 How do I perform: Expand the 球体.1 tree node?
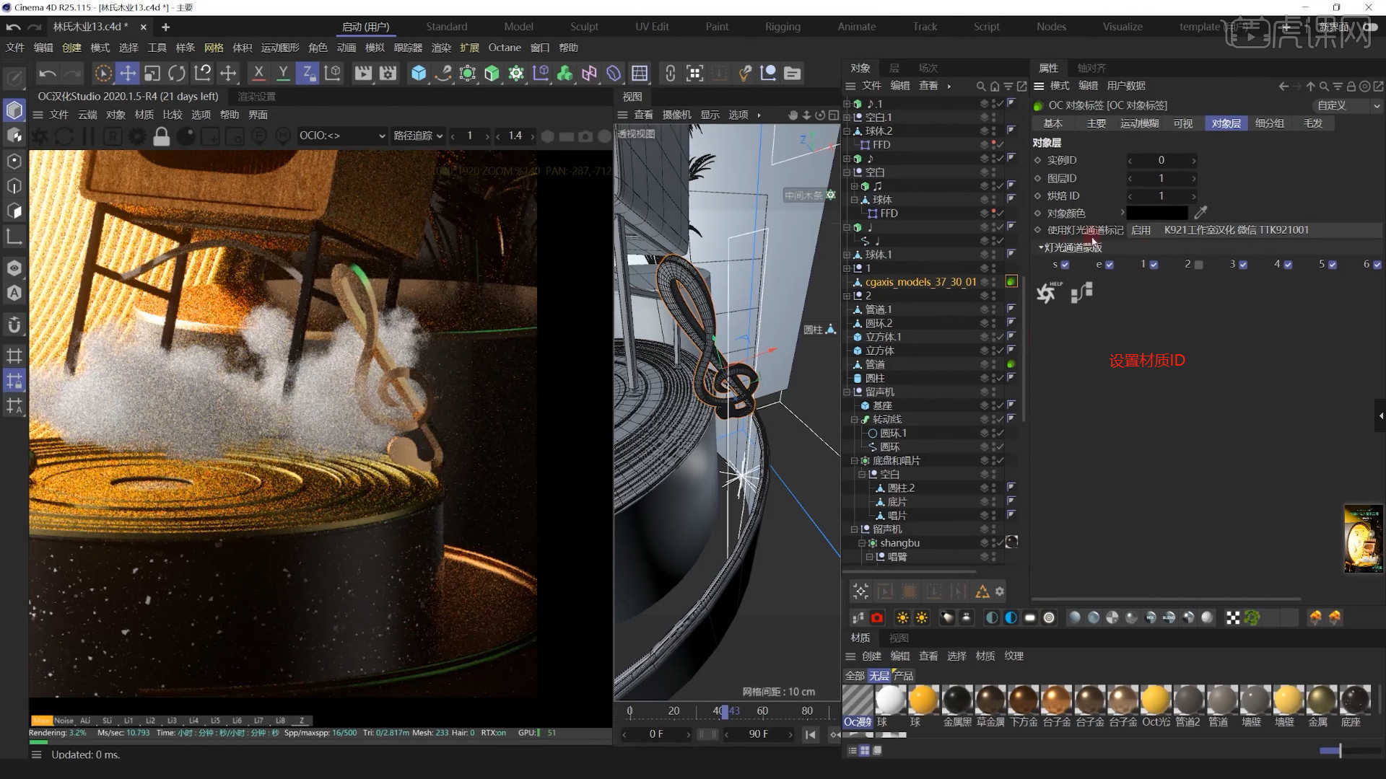(847, 255)
